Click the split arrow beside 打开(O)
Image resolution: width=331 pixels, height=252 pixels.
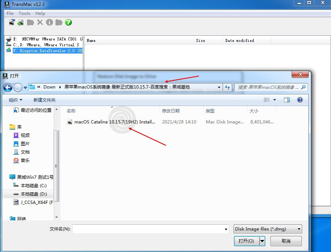pos(262,241)
